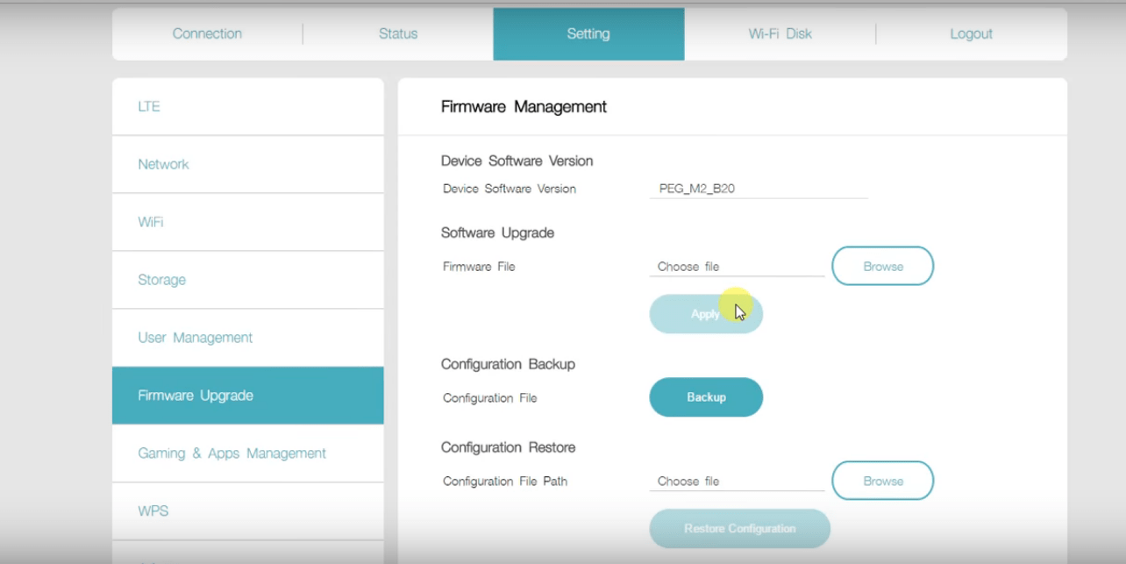Open the Wi-Fi Disk tab

pos(780,34)
